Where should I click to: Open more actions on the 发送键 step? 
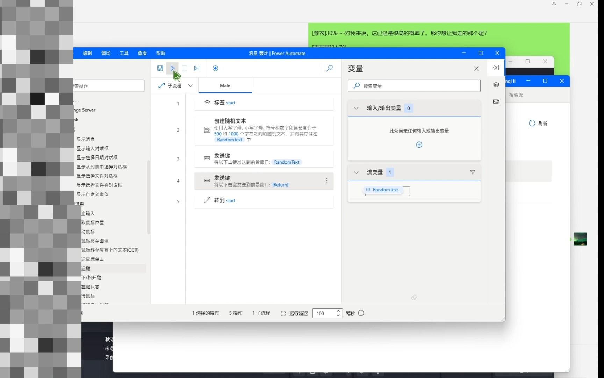click(x=327, y=181)
